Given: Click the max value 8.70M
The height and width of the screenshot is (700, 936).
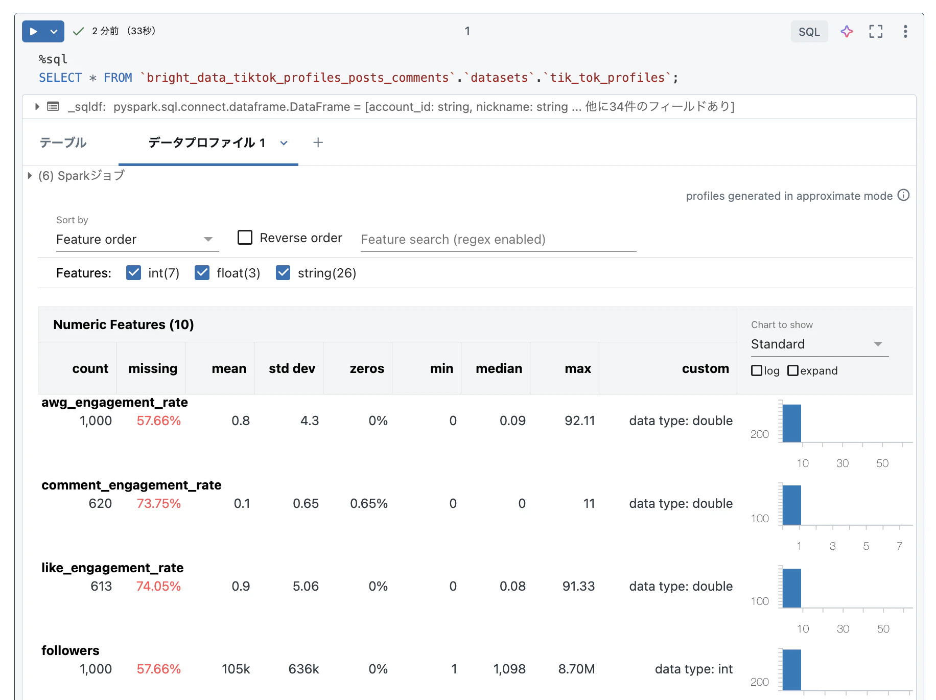Looking at the screenshot, I should point(577,669).
